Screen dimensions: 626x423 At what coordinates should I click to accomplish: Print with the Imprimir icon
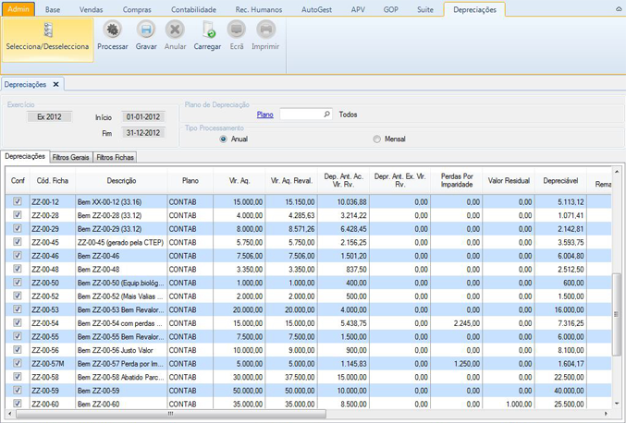pyautogui.click(x=265, y=30)
